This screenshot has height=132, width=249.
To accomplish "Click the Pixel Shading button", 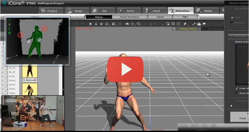I will [x=215, y=29].
